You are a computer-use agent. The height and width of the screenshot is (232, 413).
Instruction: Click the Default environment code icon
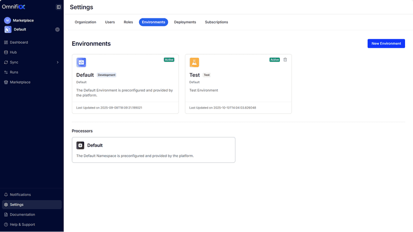81,62
